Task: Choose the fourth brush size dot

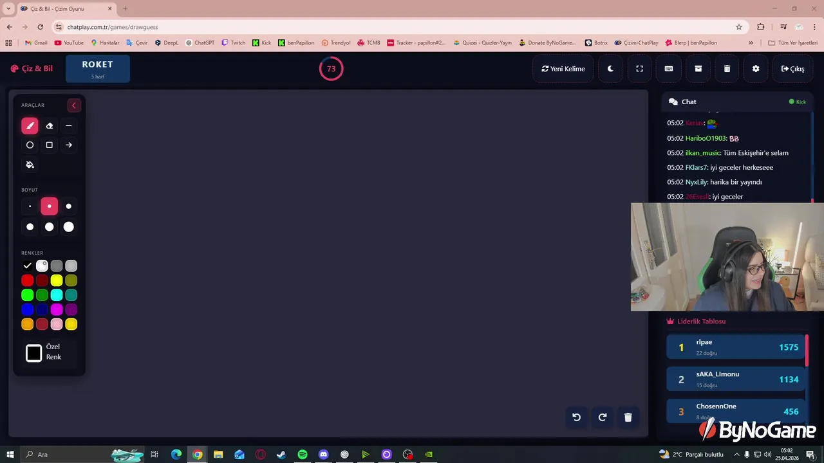Action: 30,227
